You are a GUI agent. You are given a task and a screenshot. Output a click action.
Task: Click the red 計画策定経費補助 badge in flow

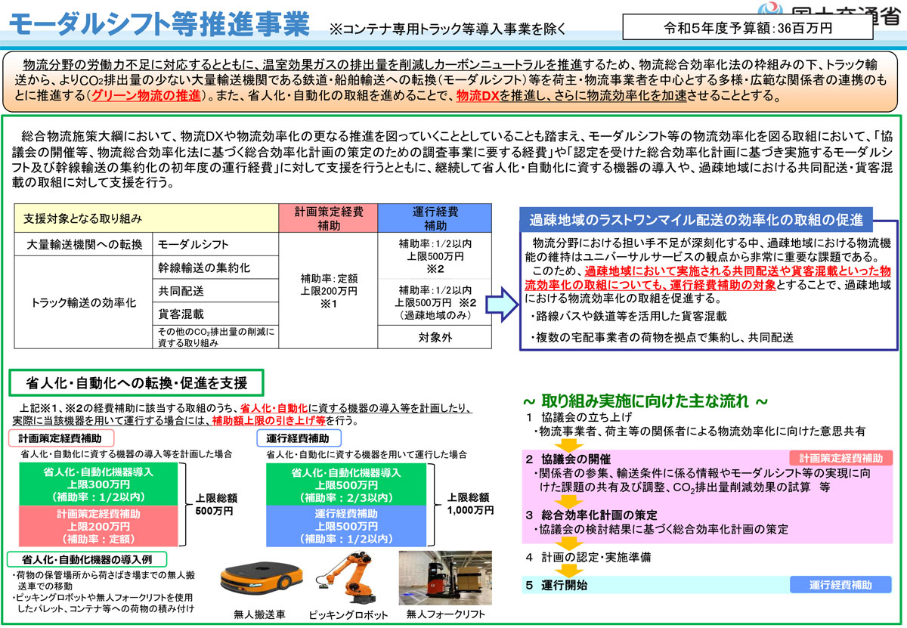(840, 458)
